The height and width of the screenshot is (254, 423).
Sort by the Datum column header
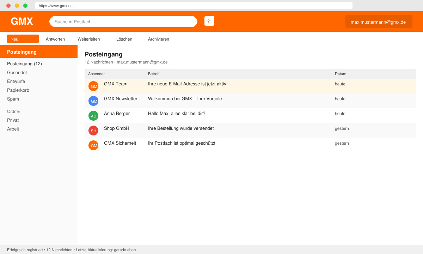click(341, 74)
